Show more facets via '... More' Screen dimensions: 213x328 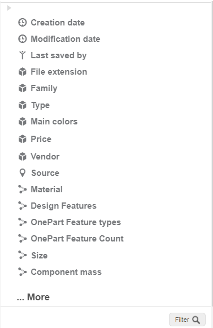[x=33, y=297]
